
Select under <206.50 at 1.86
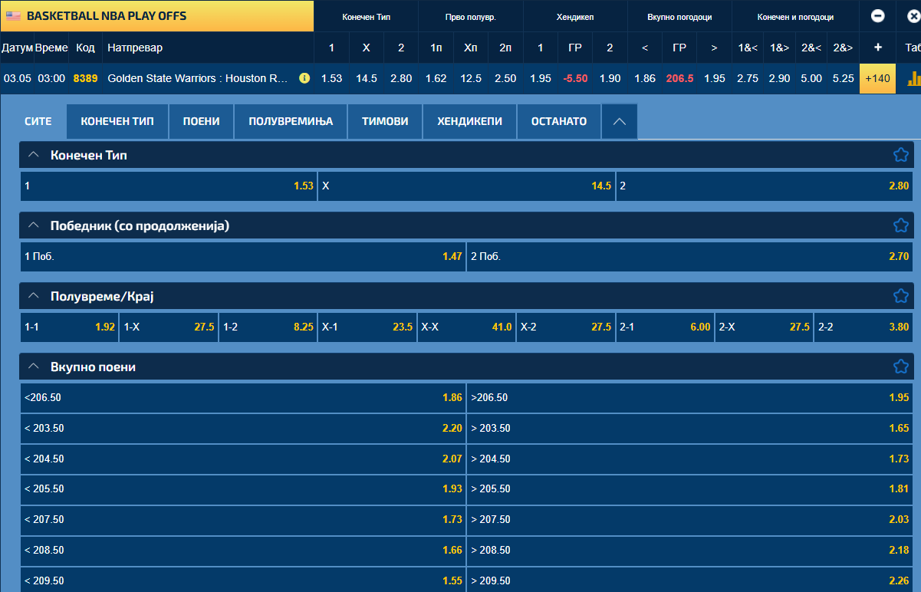click(x=243, y=397)
